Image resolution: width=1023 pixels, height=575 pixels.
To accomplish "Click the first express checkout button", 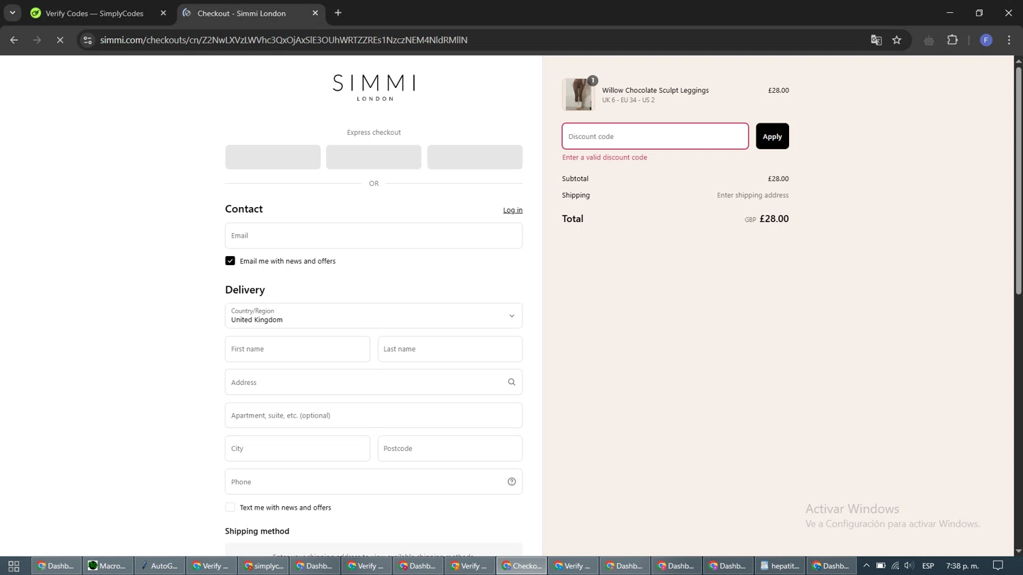I will tap(273, 157).
